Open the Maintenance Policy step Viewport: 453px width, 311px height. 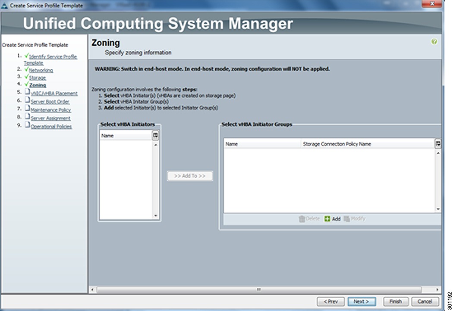51,110
